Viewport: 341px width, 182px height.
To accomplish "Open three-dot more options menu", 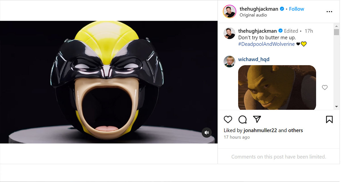I will pos(329,12).
